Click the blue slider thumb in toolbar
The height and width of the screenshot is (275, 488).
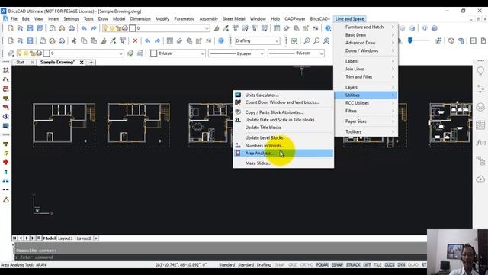pos(410,40)
